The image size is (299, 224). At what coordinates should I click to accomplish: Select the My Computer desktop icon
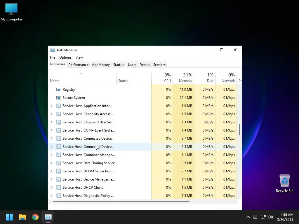coord(11,12)
